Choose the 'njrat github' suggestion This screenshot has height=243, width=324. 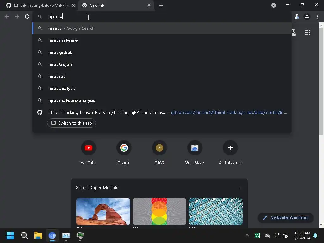[162, 52]
